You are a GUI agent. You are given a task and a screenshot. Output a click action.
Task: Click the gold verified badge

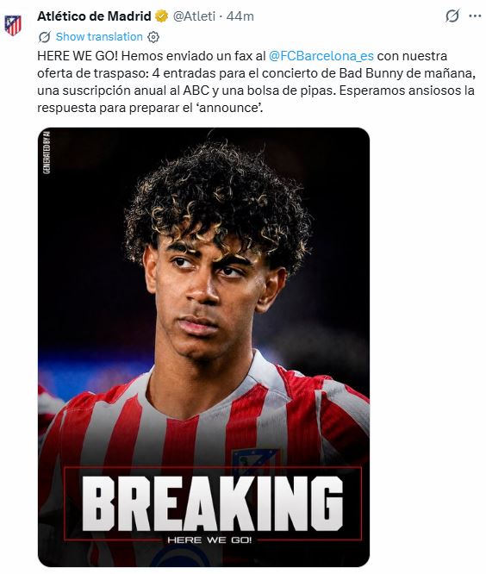161,16
